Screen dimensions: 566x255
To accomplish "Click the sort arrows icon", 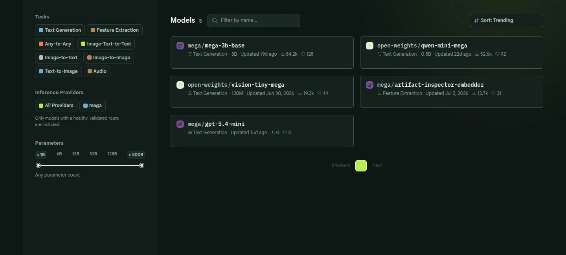I will pyautogui.click(x=476, y=20).
